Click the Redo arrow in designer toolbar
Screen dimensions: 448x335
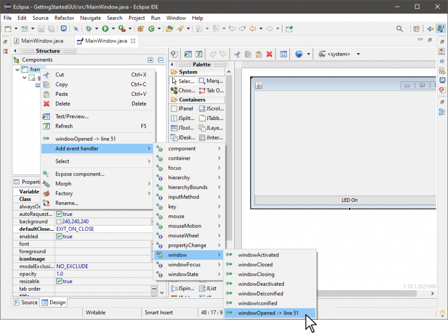(x=223, y=54)
